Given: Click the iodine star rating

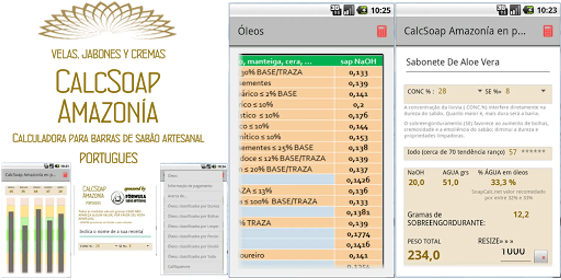Looking at the screenshot, I should tap(534, 152).
